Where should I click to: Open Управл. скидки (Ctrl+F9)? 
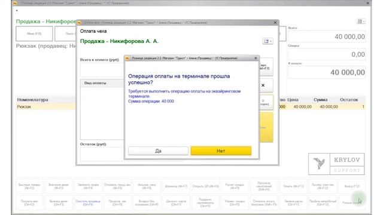click(235, 202)
